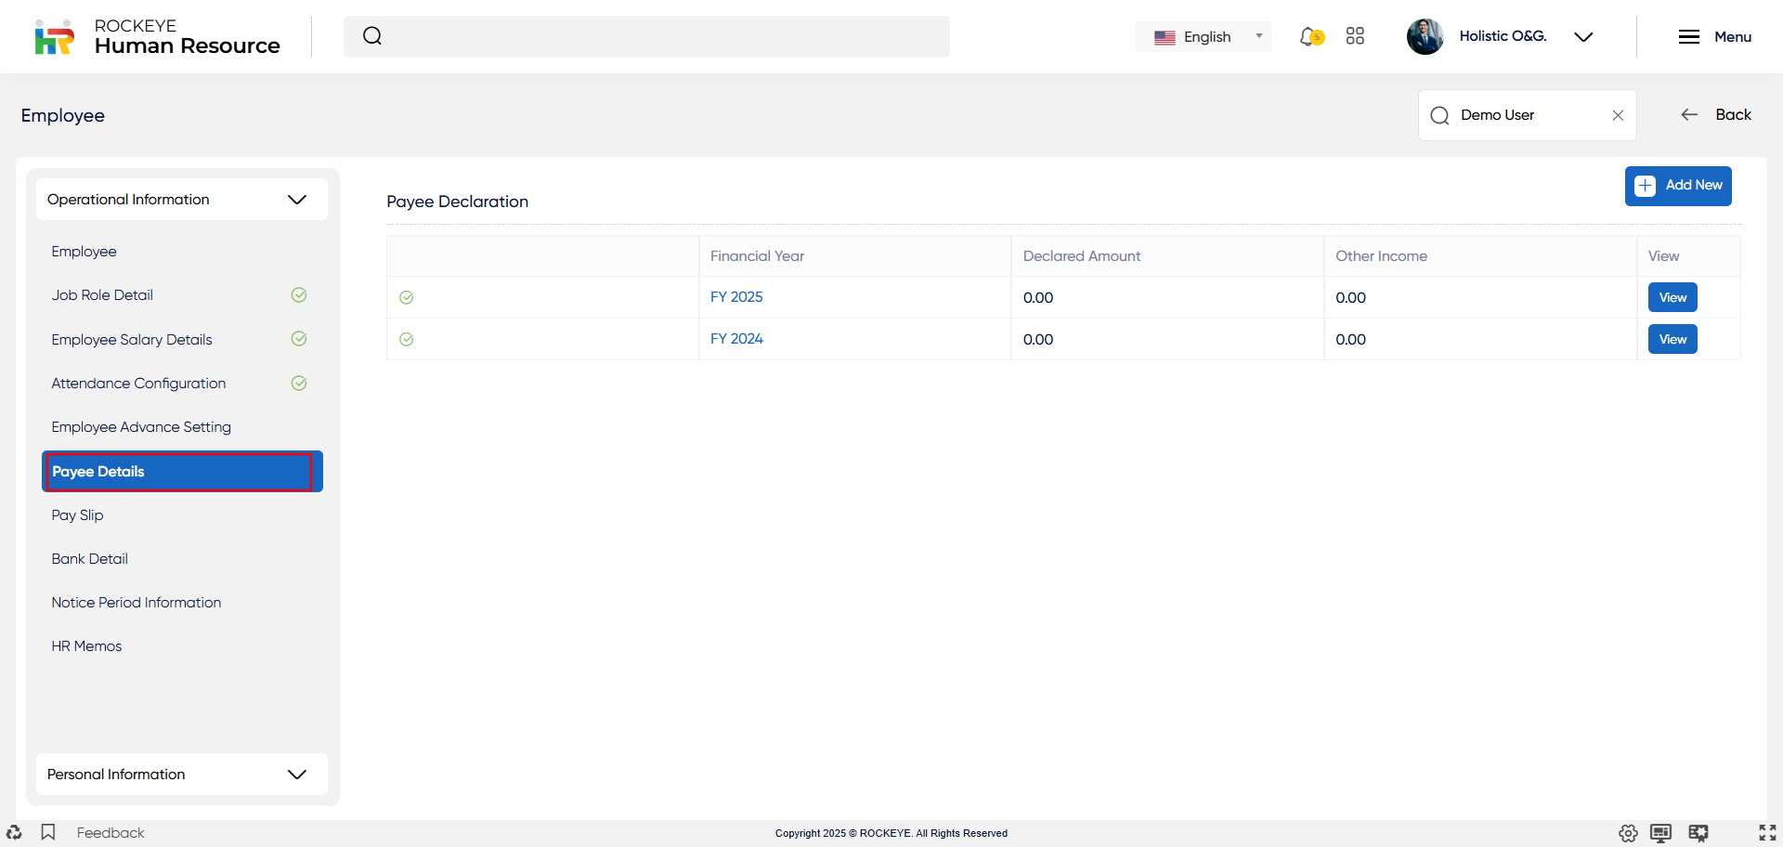Viewport: 1783px width, 847px height.
Task: Click the status check icon in FY 2024 row
Action: [406, 340]
